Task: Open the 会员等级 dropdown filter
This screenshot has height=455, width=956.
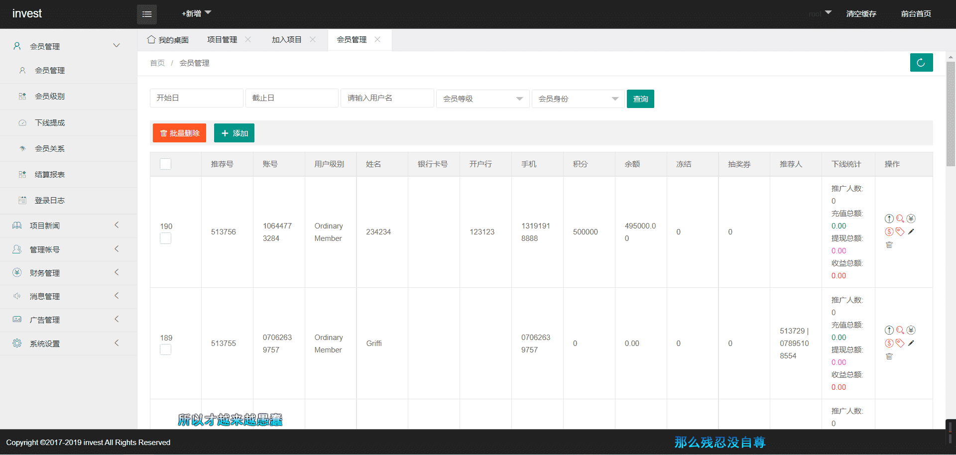Action: [482, 99]
